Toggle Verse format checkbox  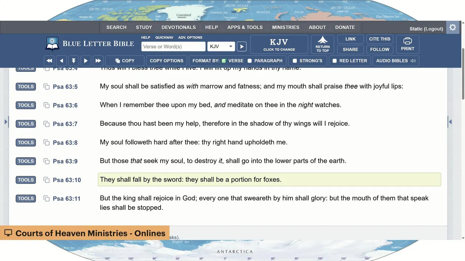[x=224, y=61]
